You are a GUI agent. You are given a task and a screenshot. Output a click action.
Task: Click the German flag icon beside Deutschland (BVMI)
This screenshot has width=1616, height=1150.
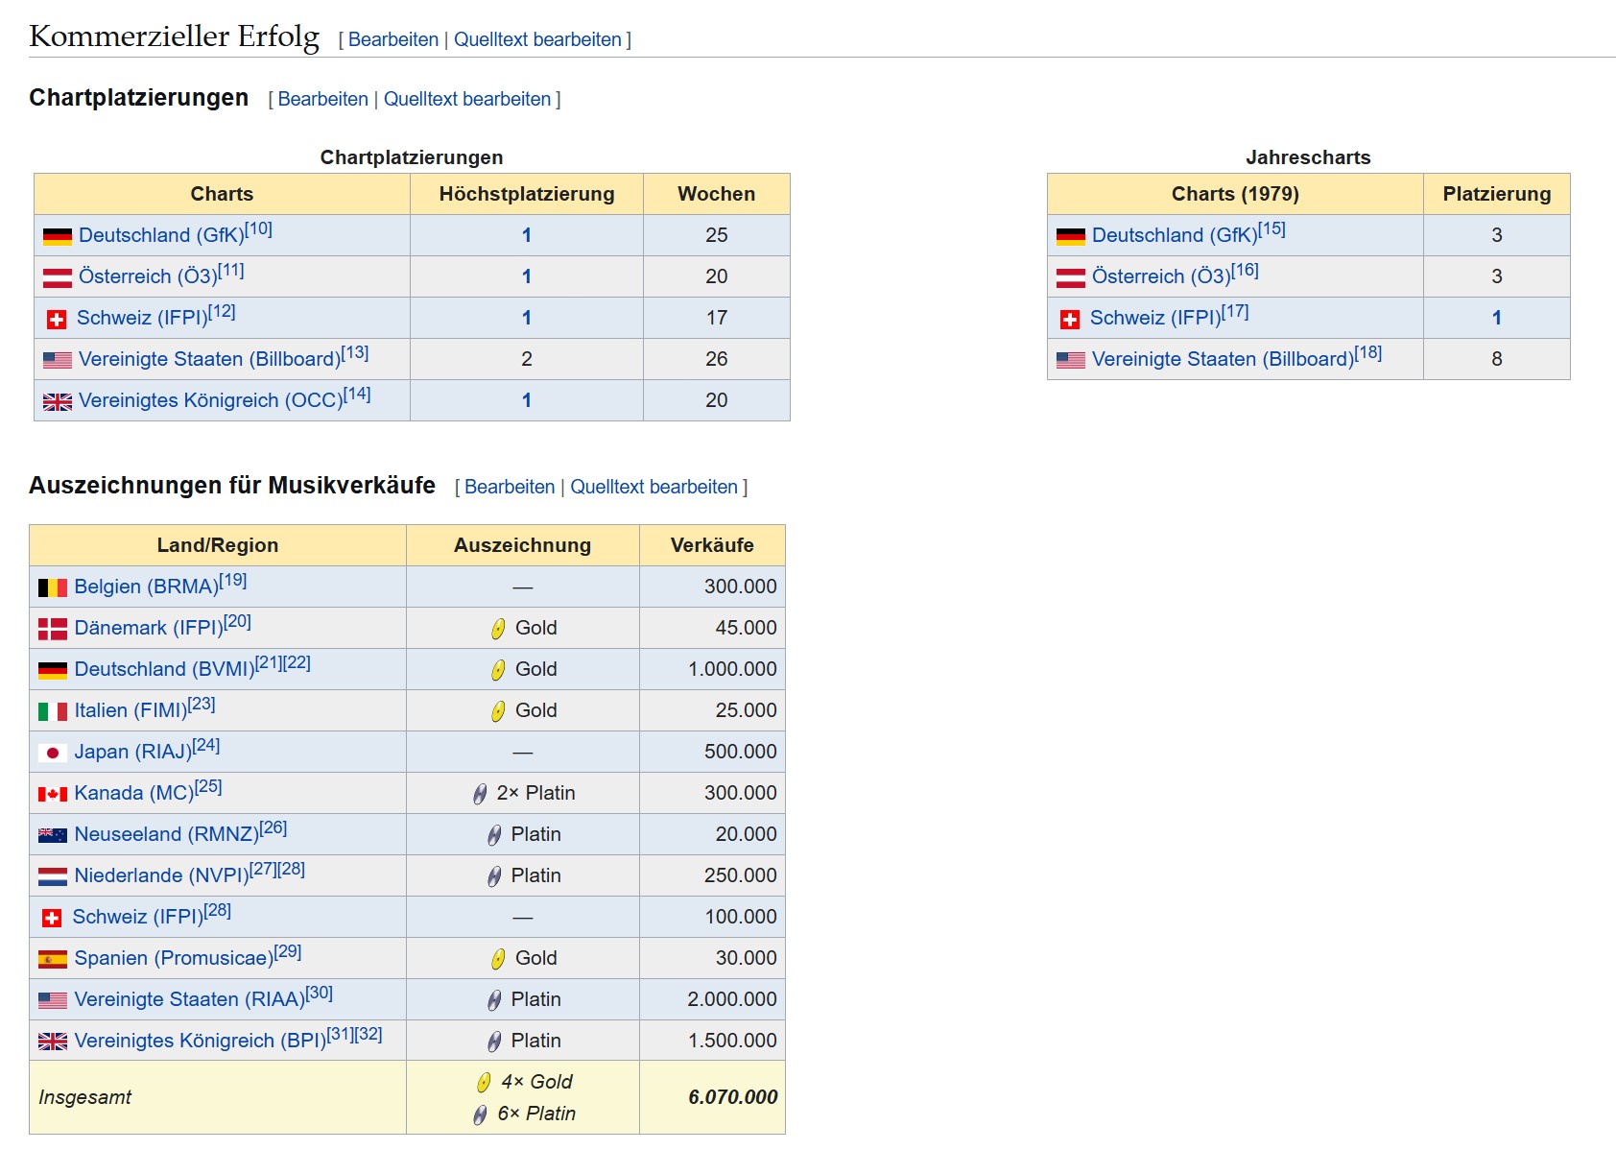pyautogui.click(x=53, y=670)
